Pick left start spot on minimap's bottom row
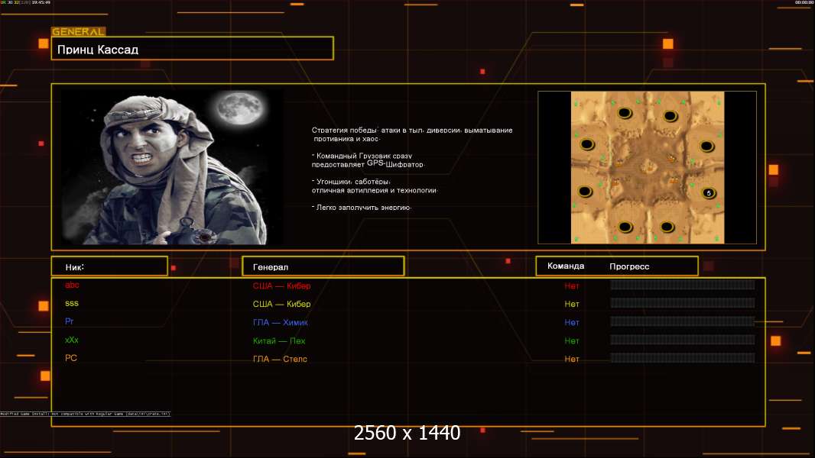815x458 pixels. coord(625,226)
